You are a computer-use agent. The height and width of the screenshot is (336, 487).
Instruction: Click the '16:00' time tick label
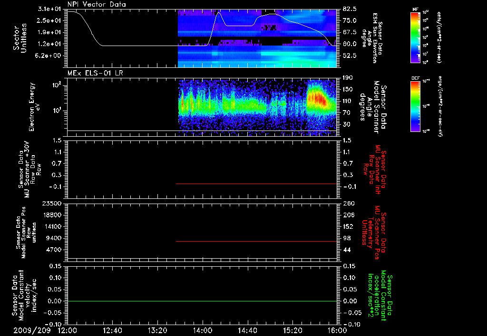pos(337,330)
